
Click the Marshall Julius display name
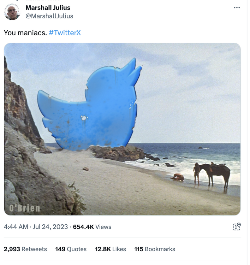click(48, 7)
